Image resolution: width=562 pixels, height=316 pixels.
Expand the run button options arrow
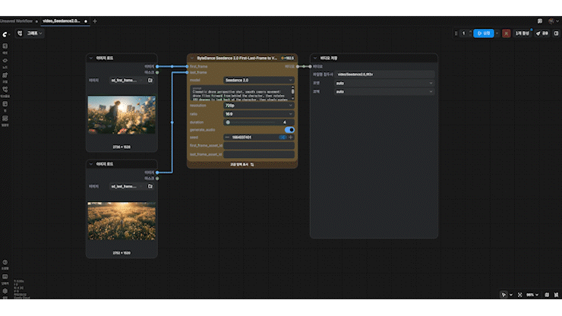click(497, 33)
